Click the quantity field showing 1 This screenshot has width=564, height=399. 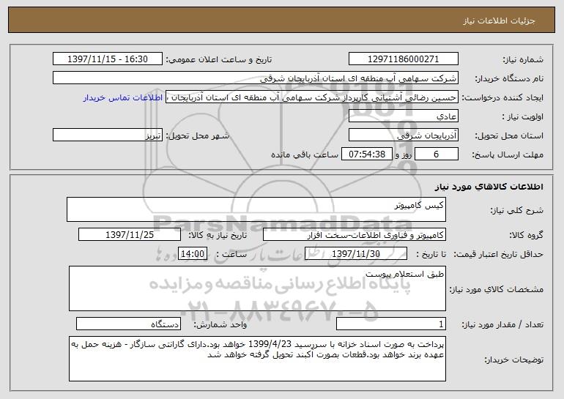pos(391,324)
